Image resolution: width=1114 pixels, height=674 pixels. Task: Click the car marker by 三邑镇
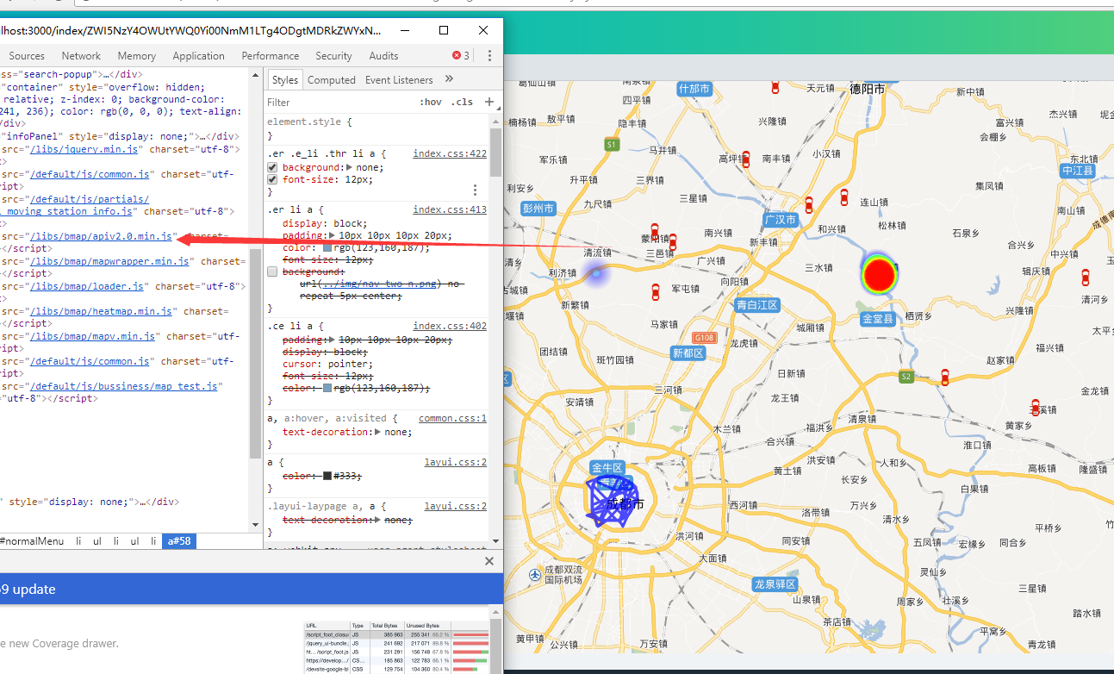tap(673, 241)
